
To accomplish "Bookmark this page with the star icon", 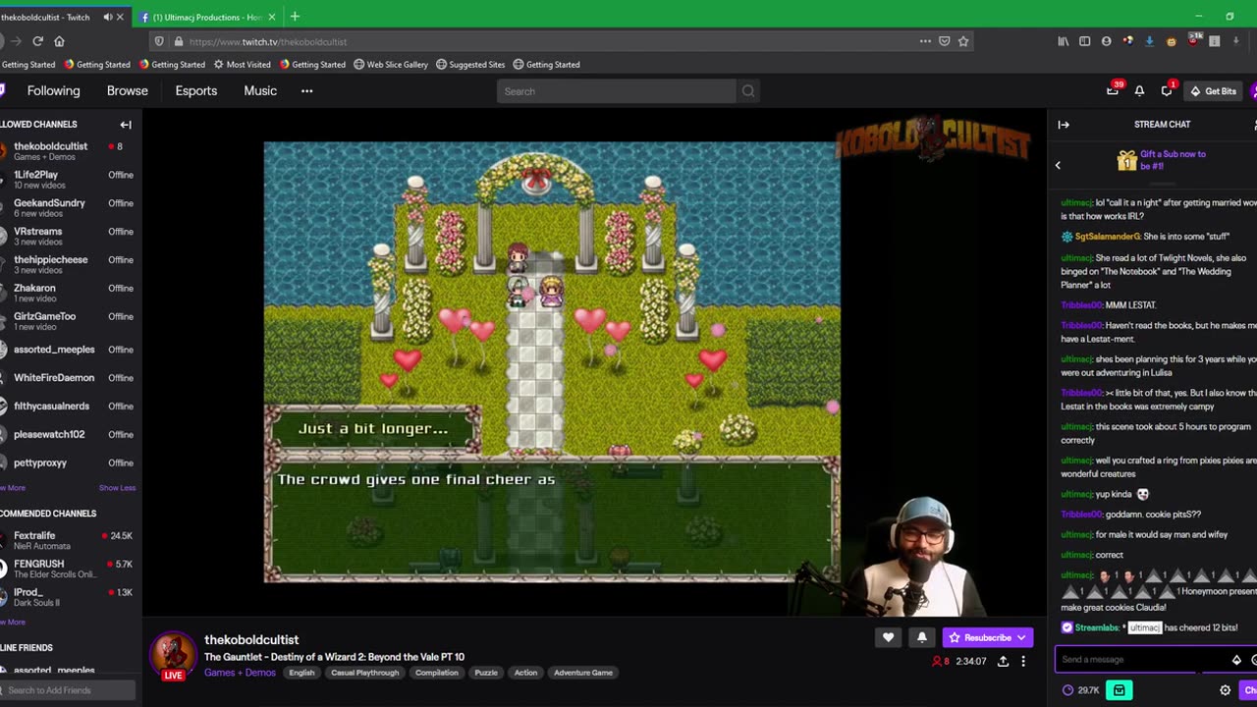I will click(x=963, y=41).
